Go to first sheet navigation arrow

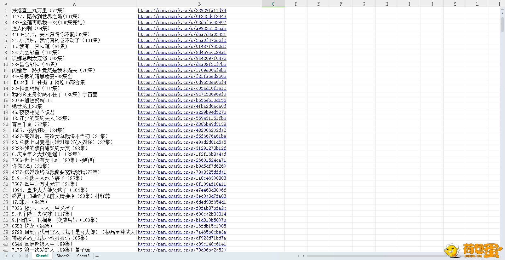tap(6, 256)
